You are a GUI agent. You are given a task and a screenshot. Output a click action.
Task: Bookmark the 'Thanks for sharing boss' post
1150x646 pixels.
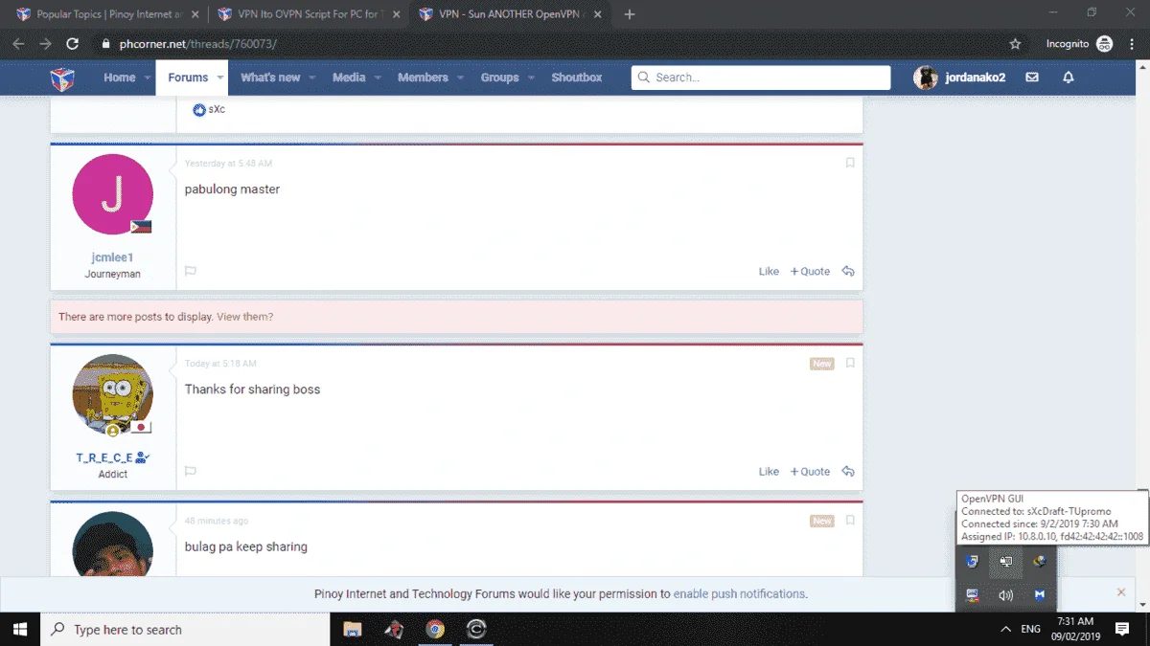tap(850, 363)
